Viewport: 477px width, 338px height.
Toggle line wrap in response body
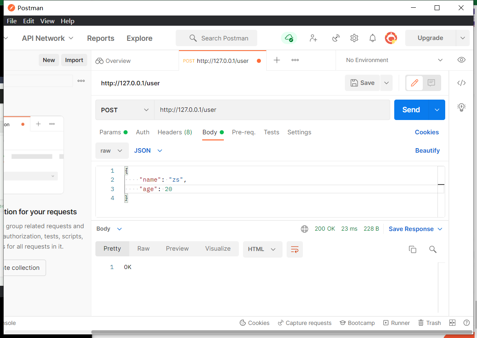click(294, 249)
